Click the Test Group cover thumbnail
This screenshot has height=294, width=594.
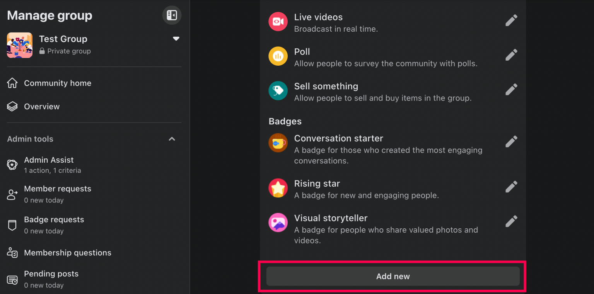tap(19, 45)
